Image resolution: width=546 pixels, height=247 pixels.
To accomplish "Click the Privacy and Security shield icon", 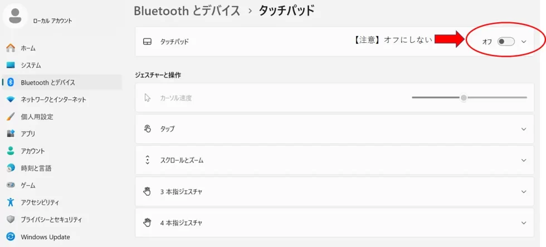I will pos(10,220).
